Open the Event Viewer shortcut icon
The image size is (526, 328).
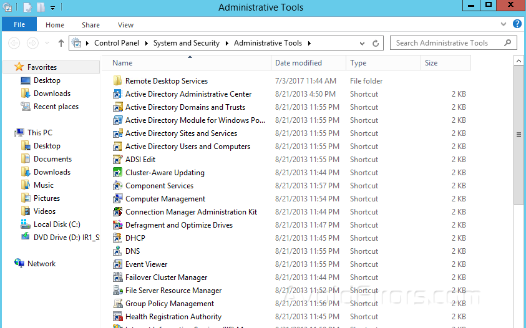pos(117,264)
